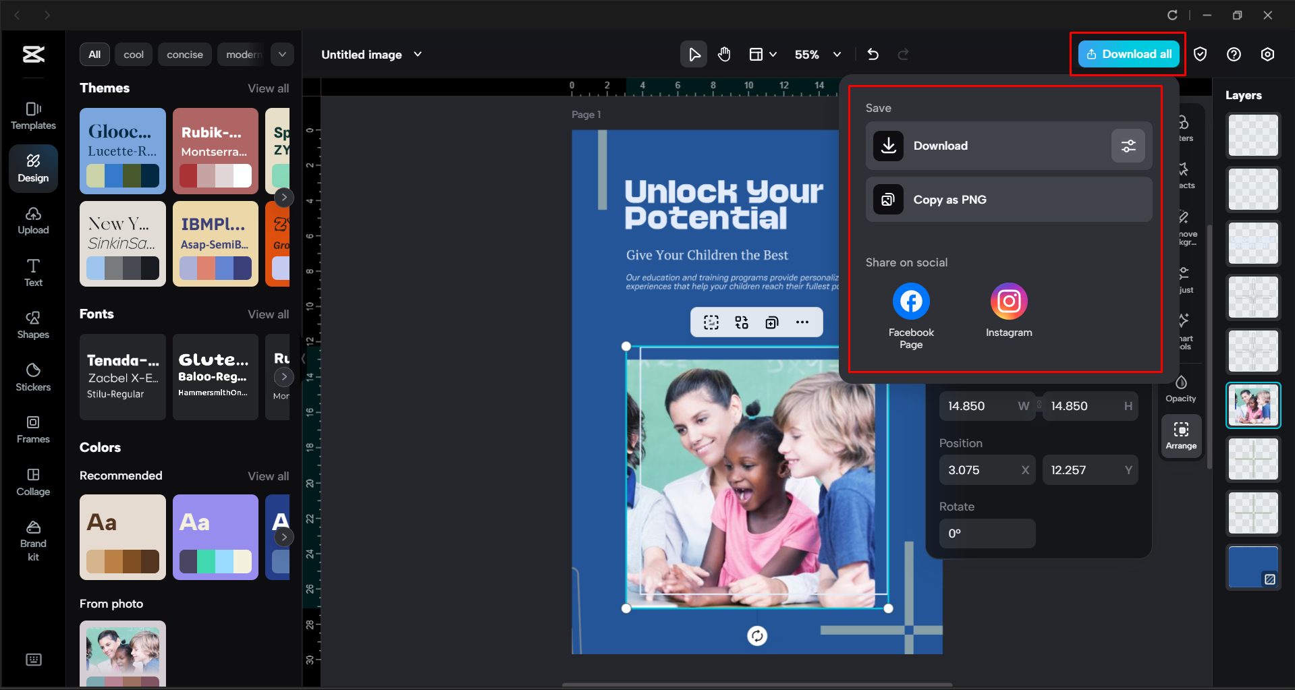Click the Undo arrow in the toolbar
This screenshot has height=690, width=1295.
[x=873, y=54]
